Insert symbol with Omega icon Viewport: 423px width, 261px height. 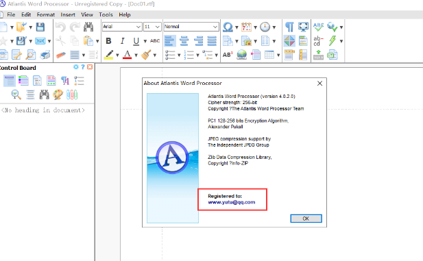[228, 27]
